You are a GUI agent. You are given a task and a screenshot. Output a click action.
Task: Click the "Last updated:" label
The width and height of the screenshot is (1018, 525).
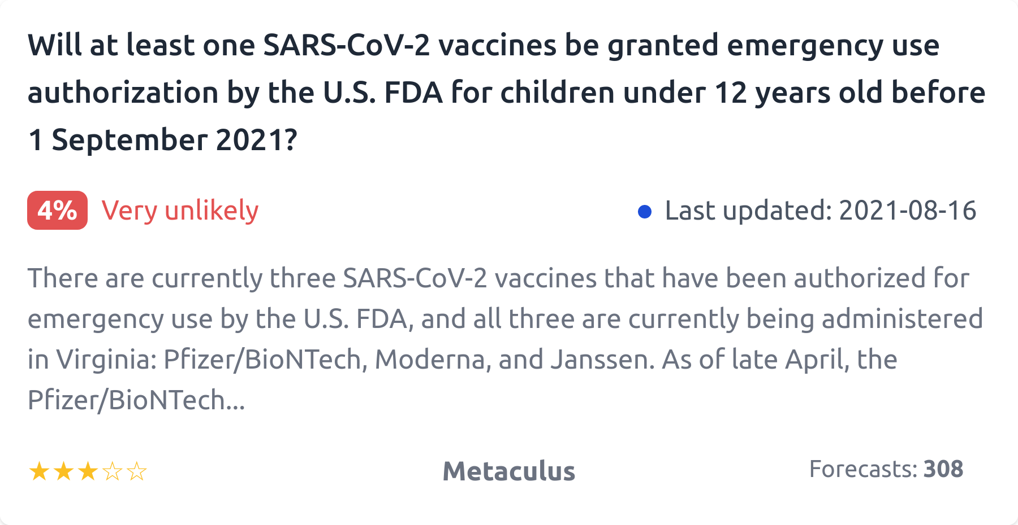tap(748, 211)
